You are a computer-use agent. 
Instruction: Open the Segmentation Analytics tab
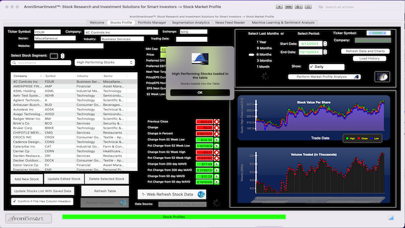tap(190, 23)
